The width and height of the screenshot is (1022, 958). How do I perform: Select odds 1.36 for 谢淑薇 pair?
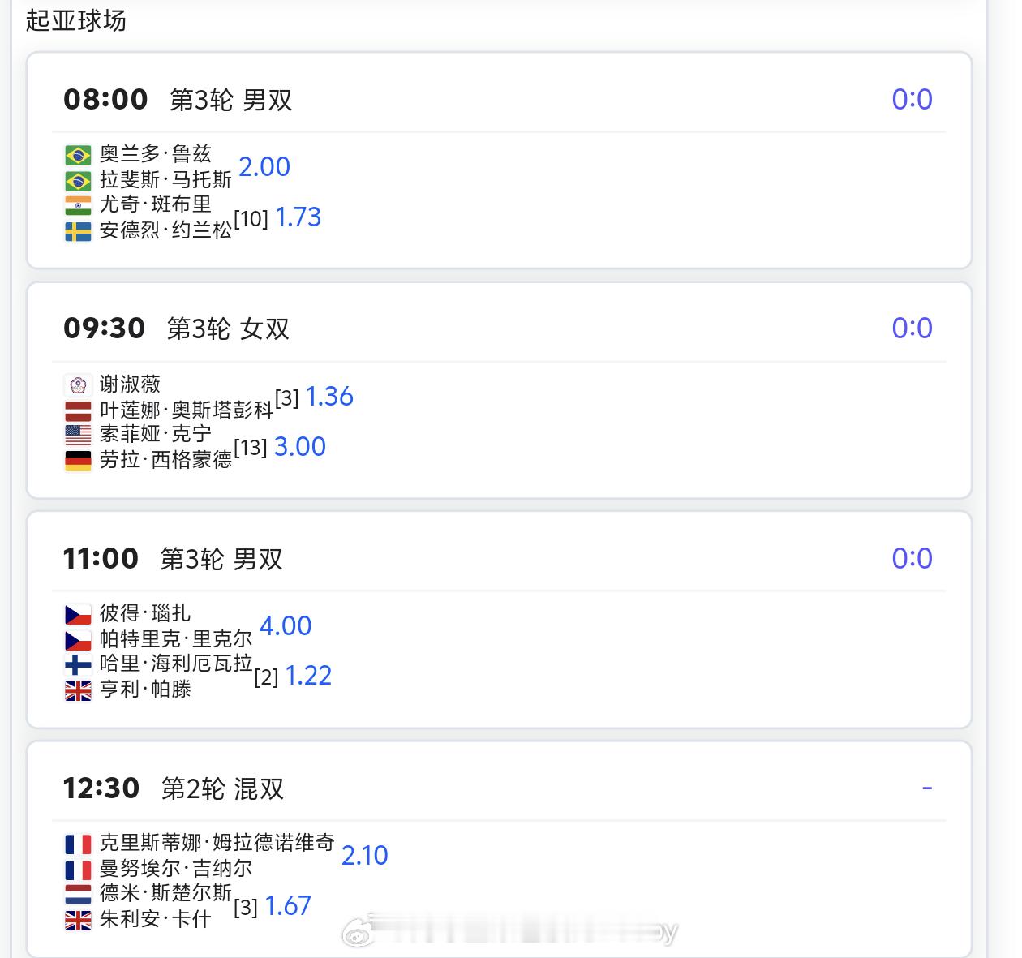329,397
